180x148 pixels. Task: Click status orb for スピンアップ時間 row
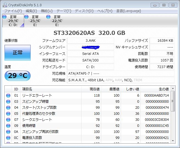pos(8,101)
